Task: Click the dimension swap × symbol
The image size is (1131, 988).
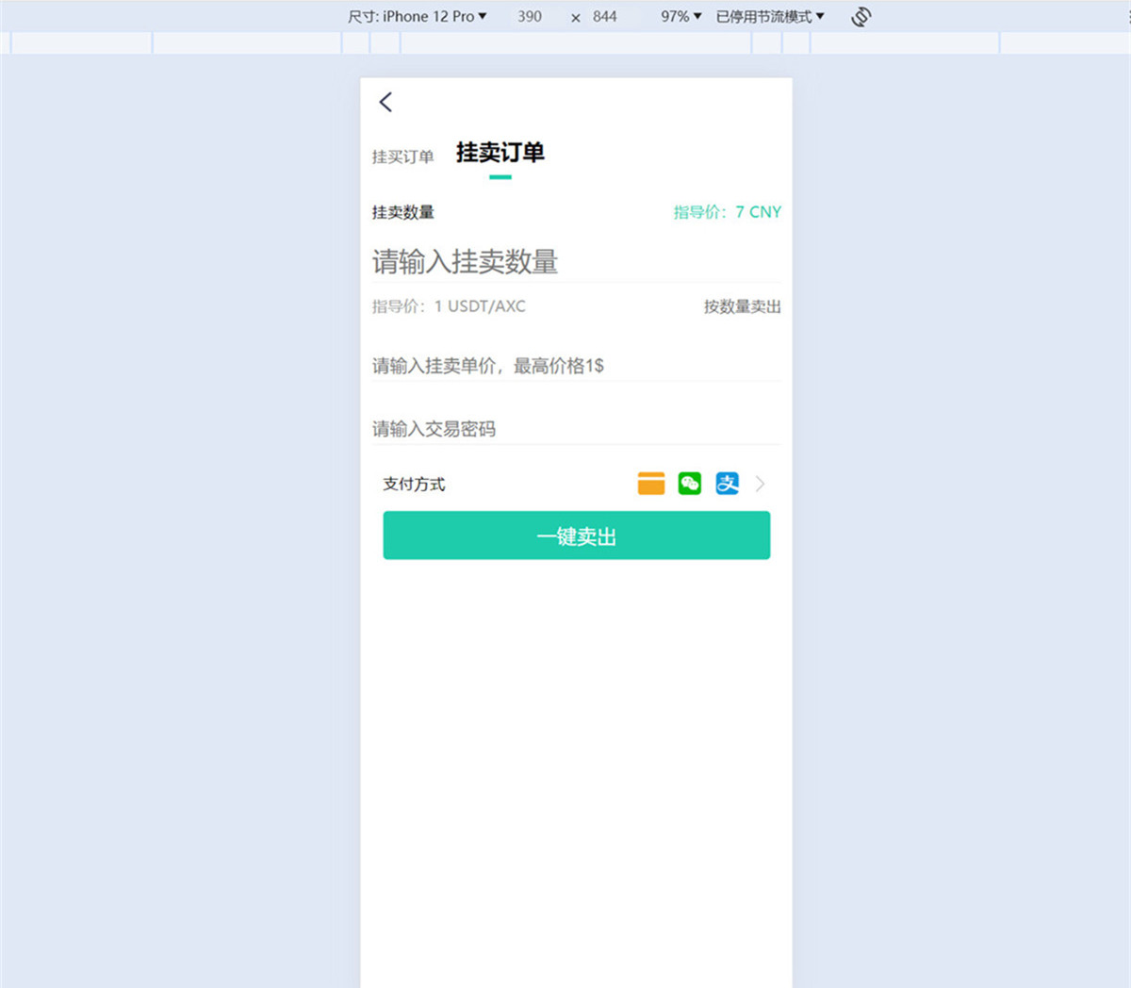Action: 575,16
